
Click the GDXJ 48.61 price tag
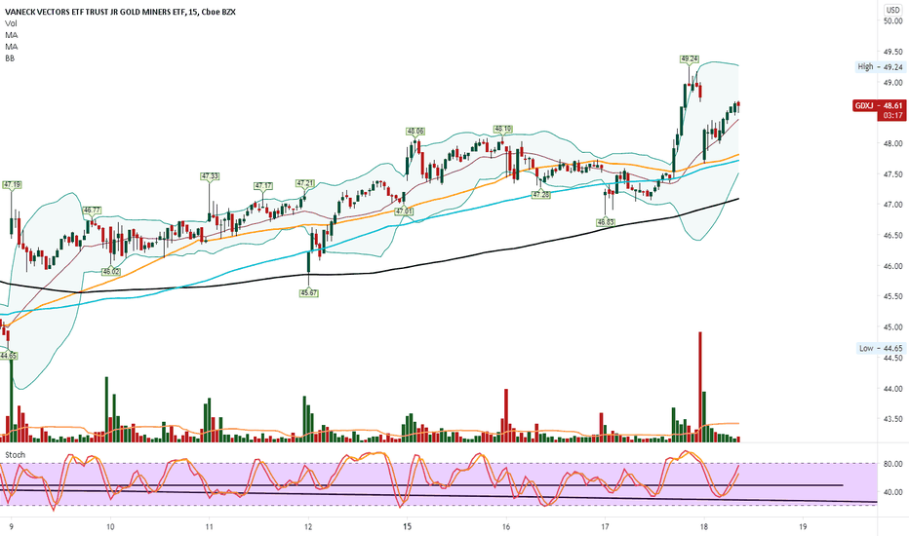point(878,105)
